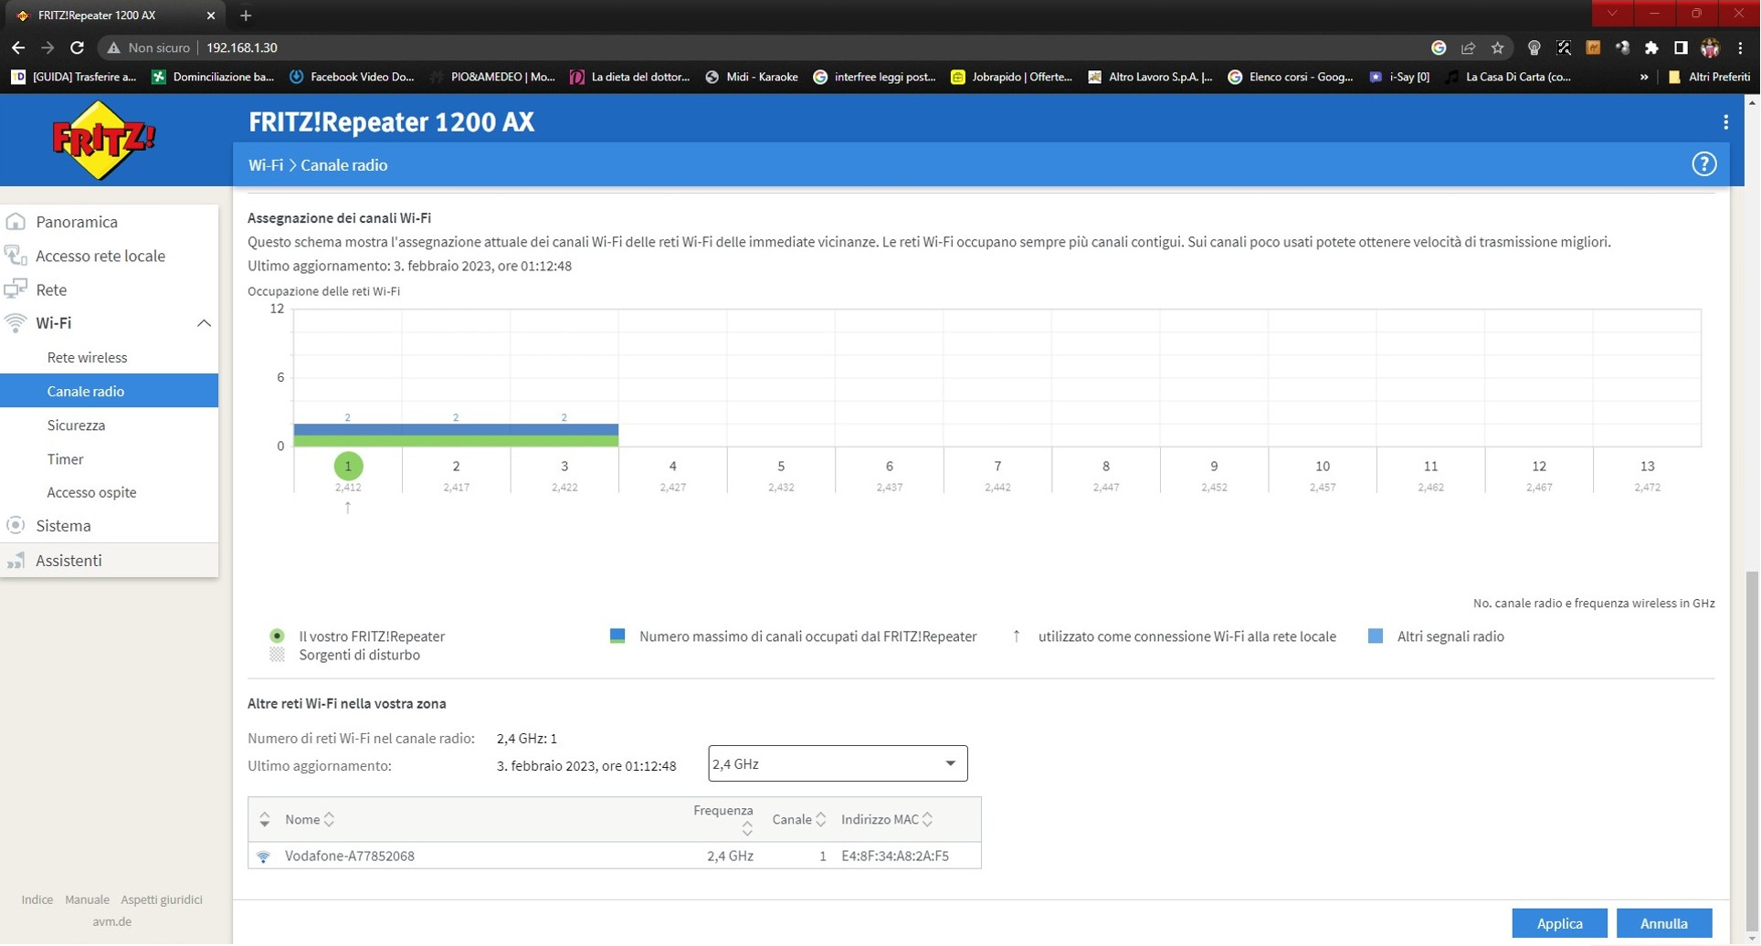Select green channel 1 marker in chart
The width and height of the screenshot is (1761, 946).
tap(348, 467)
